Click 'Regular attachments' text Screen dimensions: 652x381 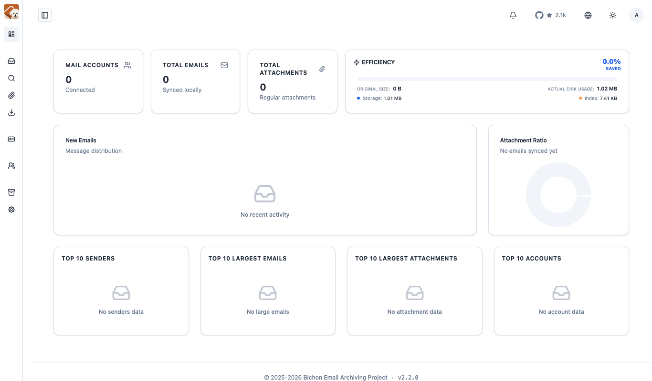(x=287, y=98)
